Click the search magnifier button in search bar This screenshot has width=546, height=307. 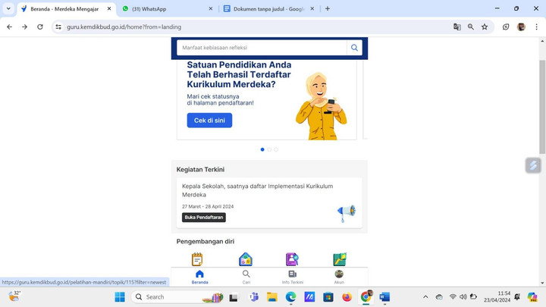pyautogui.click(x=354, y=48)
